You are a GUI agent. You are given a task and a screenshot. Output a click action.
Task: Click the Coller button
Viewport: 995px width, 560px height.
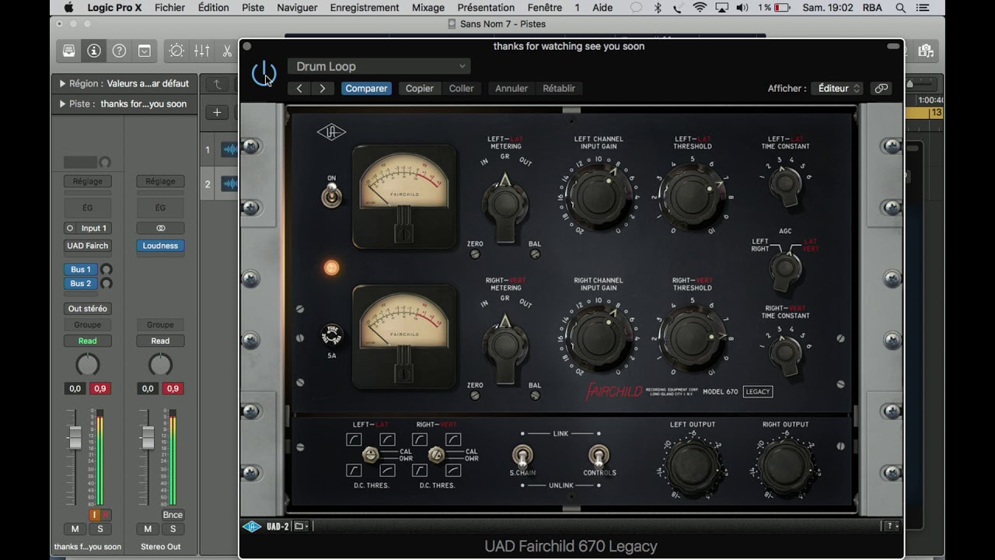[461, 89]
